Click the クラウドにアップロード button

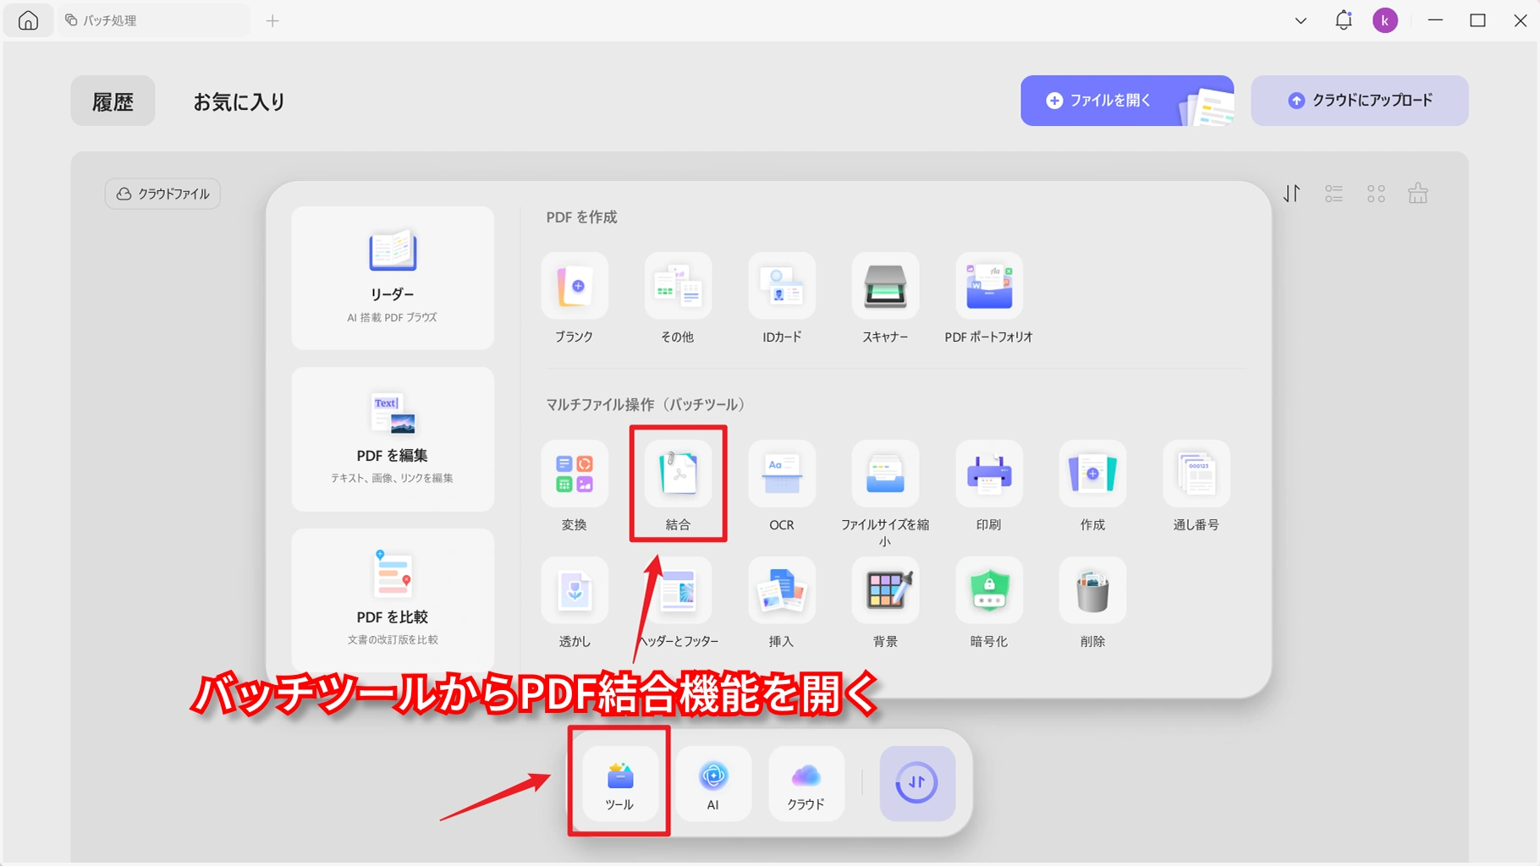point(1360,101)
